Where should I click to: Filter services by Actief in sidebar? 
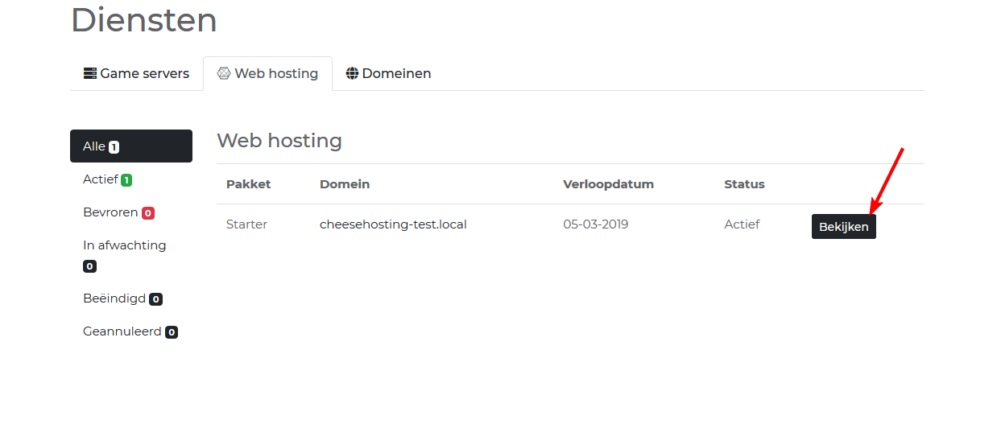click(101, 179)
